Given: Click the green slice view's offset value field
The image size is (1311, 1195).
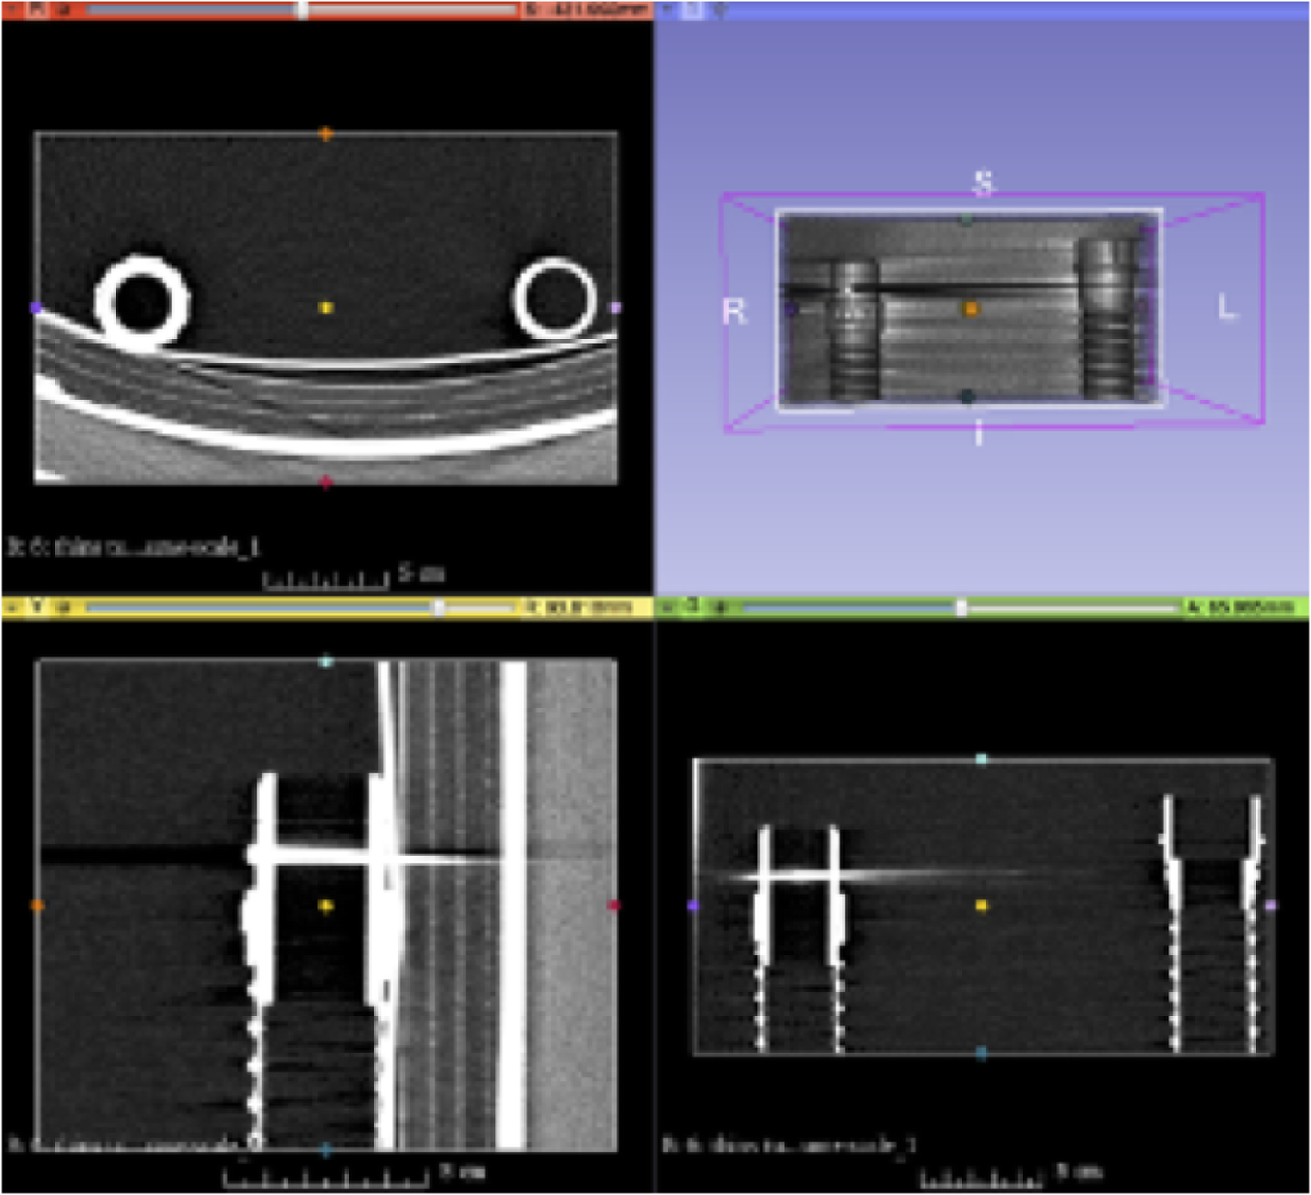Looking at the screenshot, I should pyautogui.click(x=1245, y=607).
